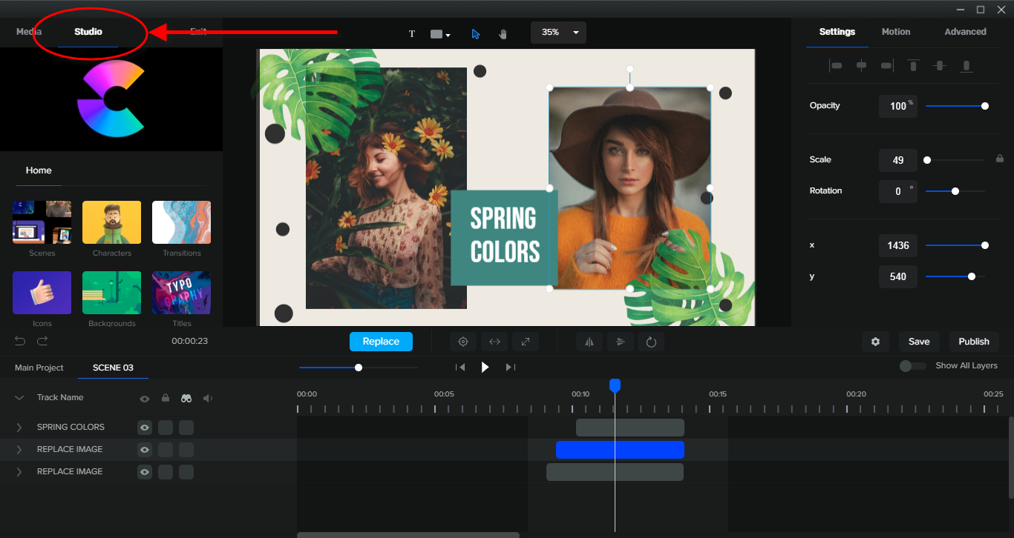Screen dimensions: 1014x538
Task: Click the Scale value field
Action: tap(898, 160)
